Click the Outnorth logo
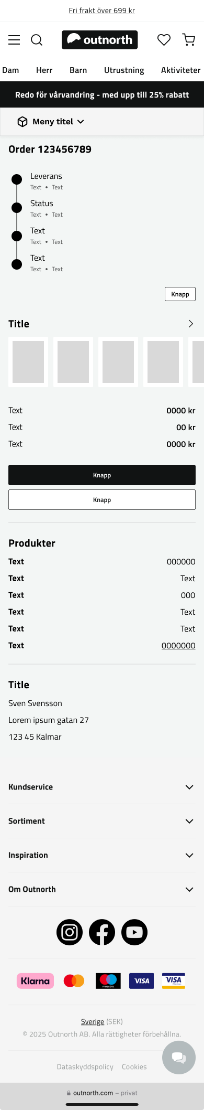The image size is (204, 1110). point(99,40)
